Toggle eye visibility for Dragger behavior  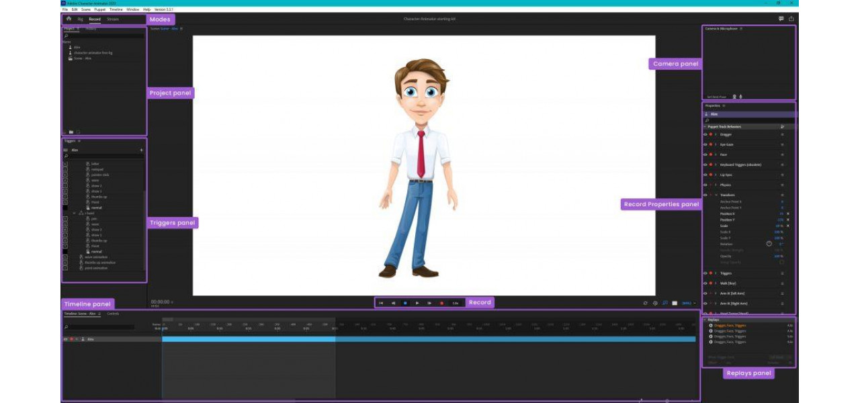705,134
